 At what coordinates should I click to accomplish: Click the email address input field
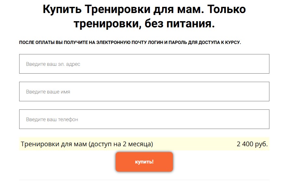pos(144,64)
